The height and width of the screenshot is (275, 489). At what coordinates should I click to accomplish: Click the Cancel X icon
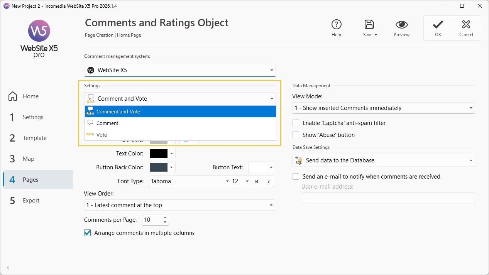(x=466, y=25)
